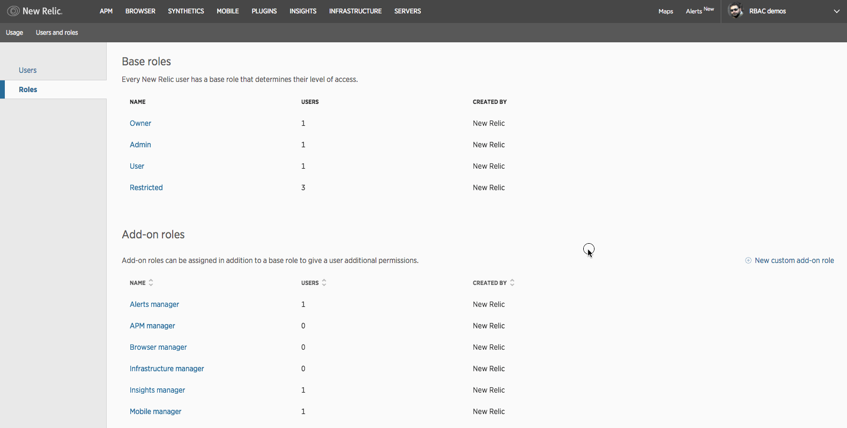This screenshot has height=428, width=847.
Task: Open the Browser menu
Action: [x=140, y=11]
